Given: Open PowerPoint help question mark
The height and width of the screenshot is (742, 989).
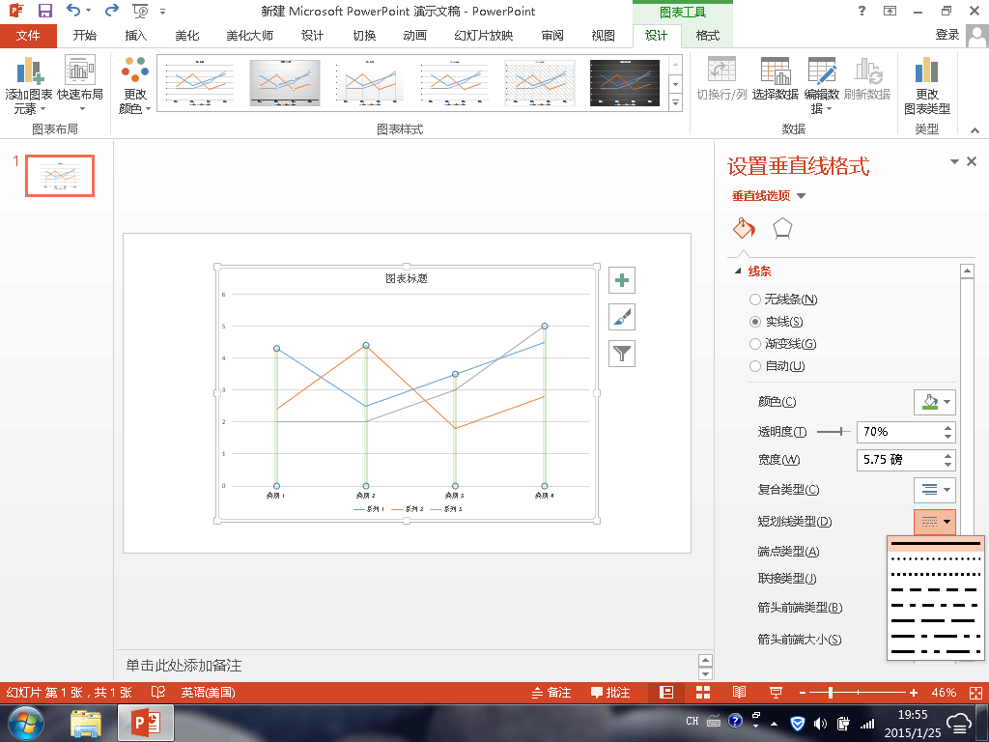Looking at the screenshot, I should click(x=862, y=11).
